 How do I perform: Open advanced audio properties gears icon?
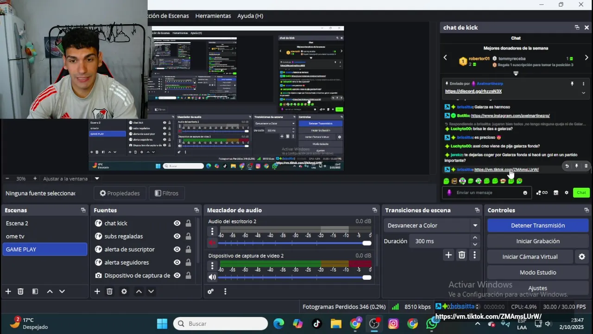(210, 291)
